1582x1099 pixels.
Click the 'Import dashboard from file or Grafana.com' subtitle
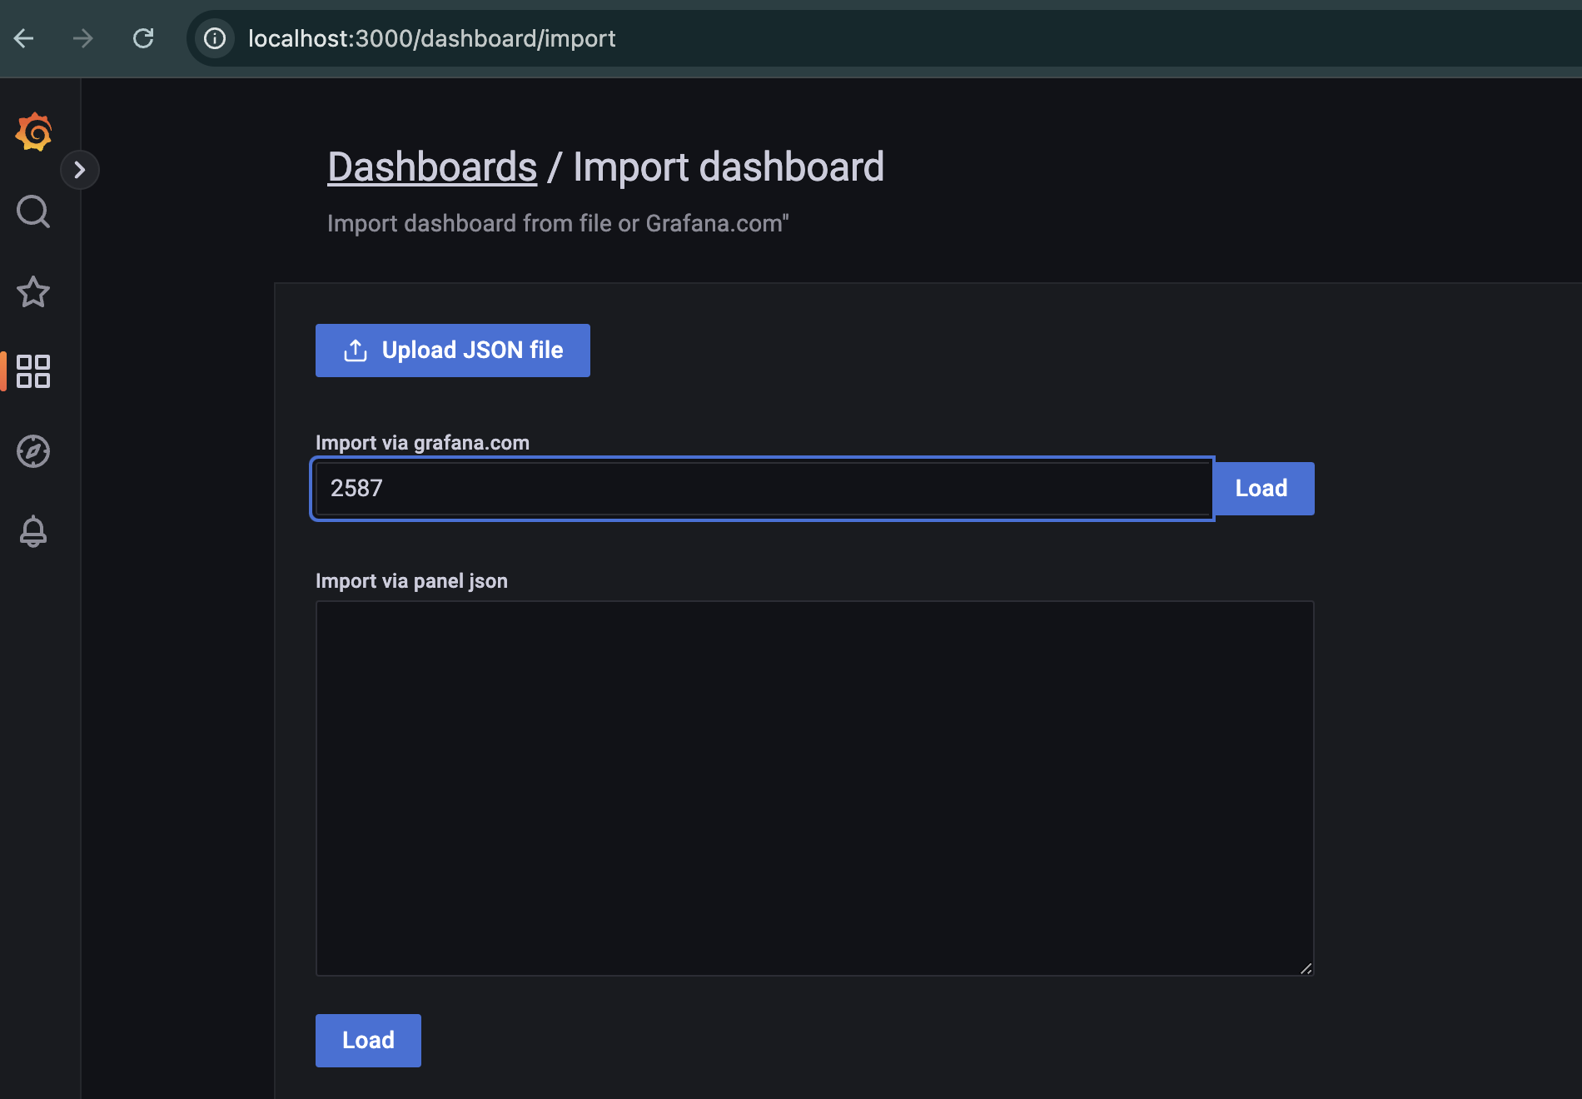point(558,223)
